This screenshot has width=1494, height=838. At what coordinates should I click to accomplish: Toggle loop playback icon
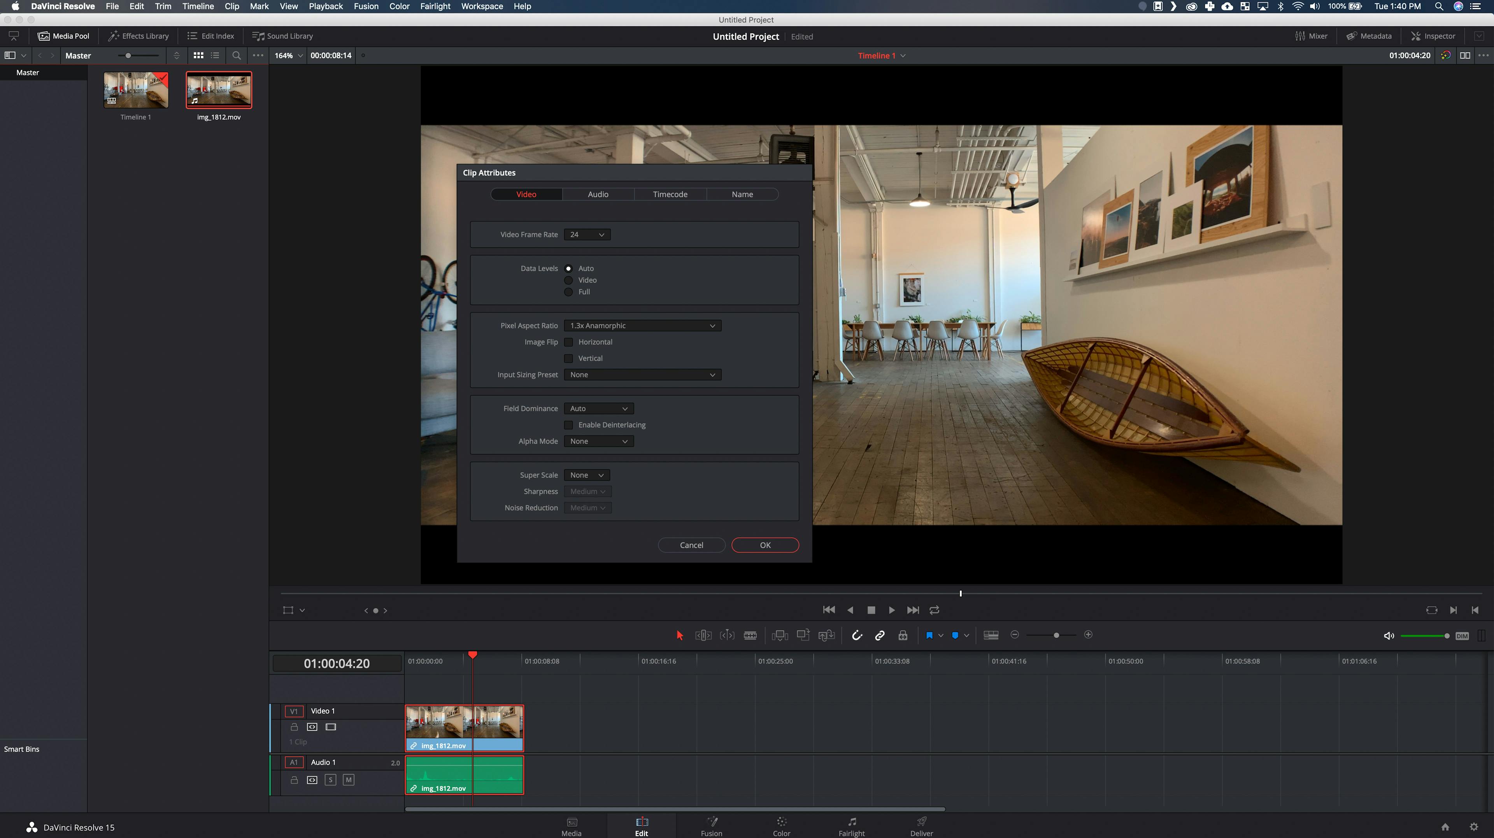934,610
